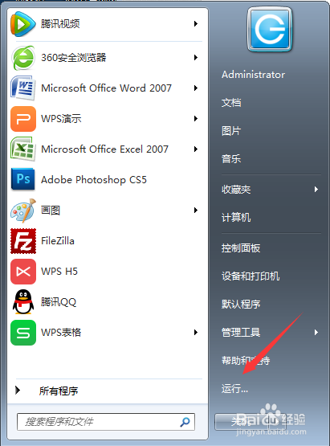Viewport: 330px width, 446px height.
Task: Open the WPS H5 icon
Action: pos(23,272)
